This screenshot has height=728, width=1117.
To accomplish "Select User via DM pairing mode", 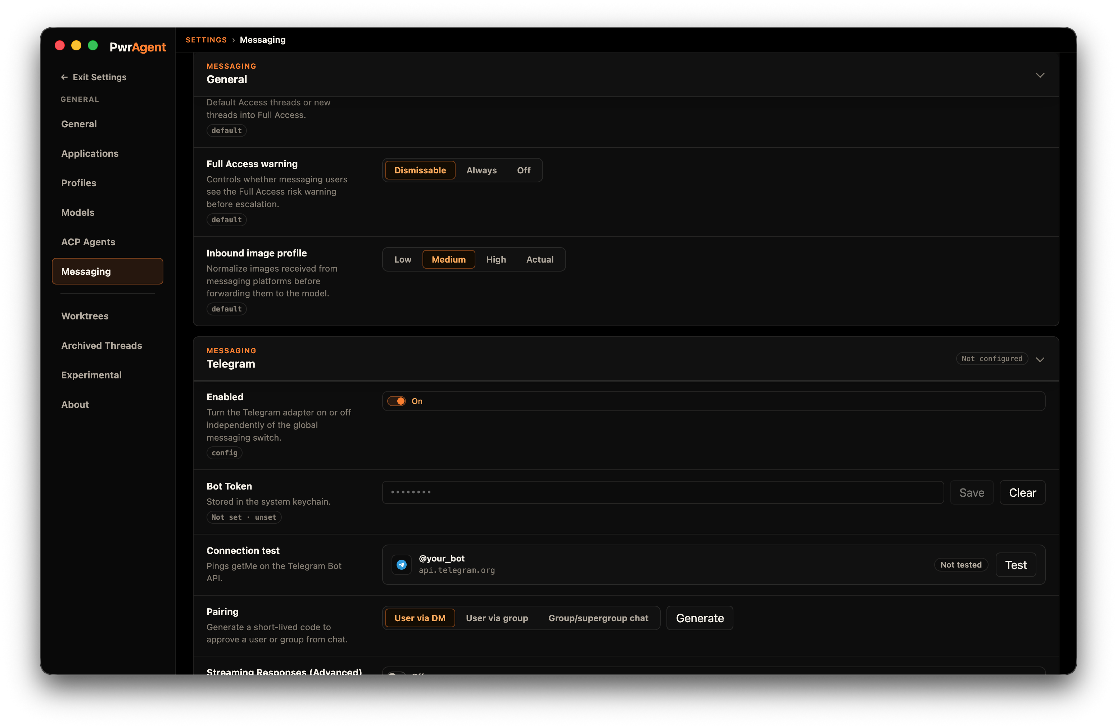I will click(420, 618).
